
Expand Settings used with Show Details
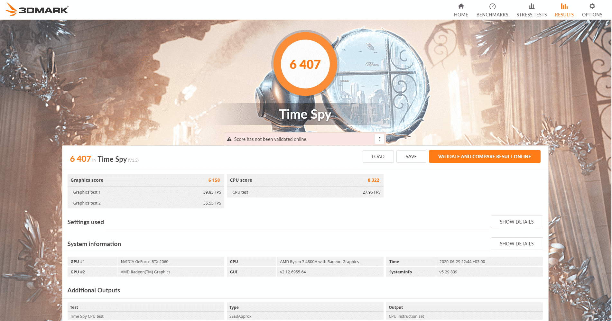click(516, 222)
